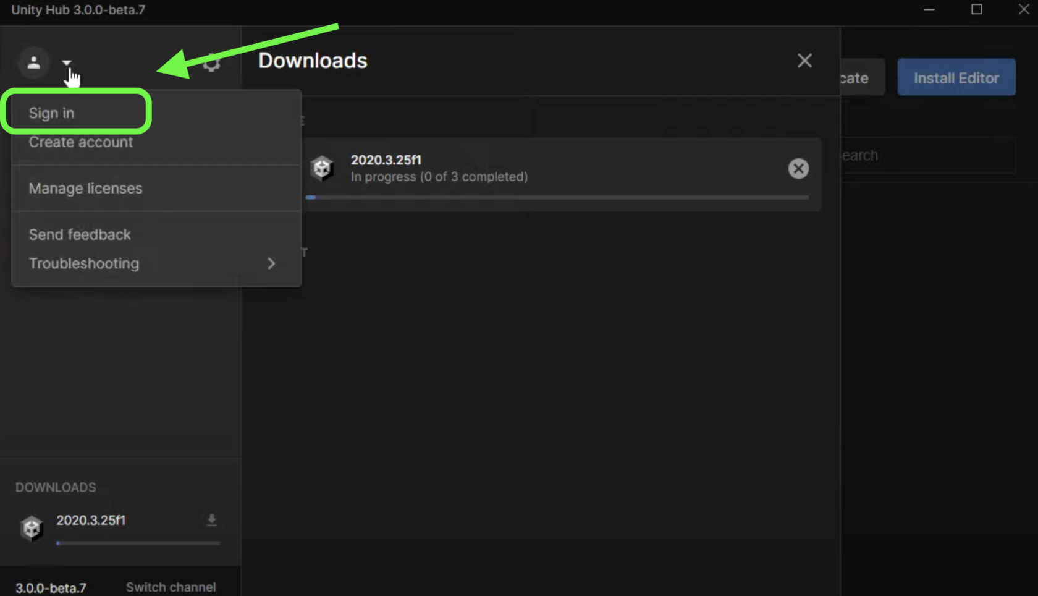
Task: Expand the Troubleshooting submenu chevron
Action: 271,263
